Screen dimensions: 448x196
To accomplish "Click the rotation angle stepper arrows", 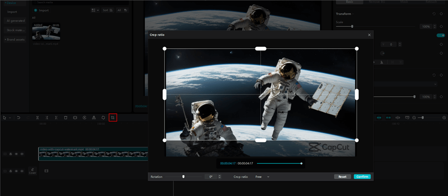I will click(x=220, y=177).
